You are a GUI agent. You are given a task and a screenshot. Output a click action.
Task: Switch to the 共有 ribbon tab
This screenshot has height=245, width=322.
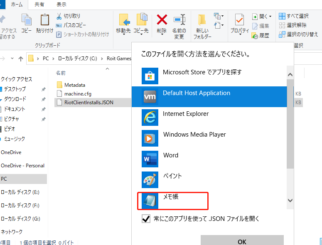pyautogui.click(x=39, y=4)
